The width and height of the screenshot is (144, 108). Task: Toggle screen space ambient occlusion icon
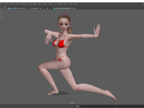[x=22, y=8]
